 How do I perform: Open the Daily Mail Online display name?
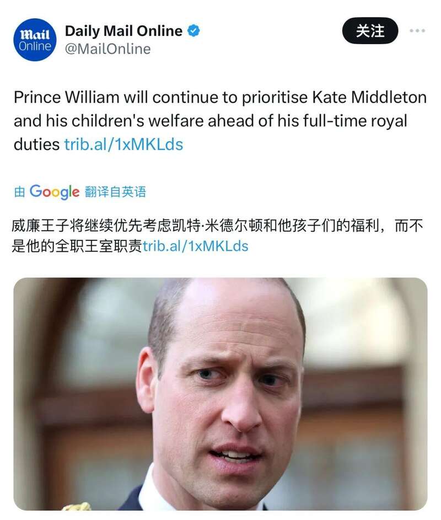(123, 31)
